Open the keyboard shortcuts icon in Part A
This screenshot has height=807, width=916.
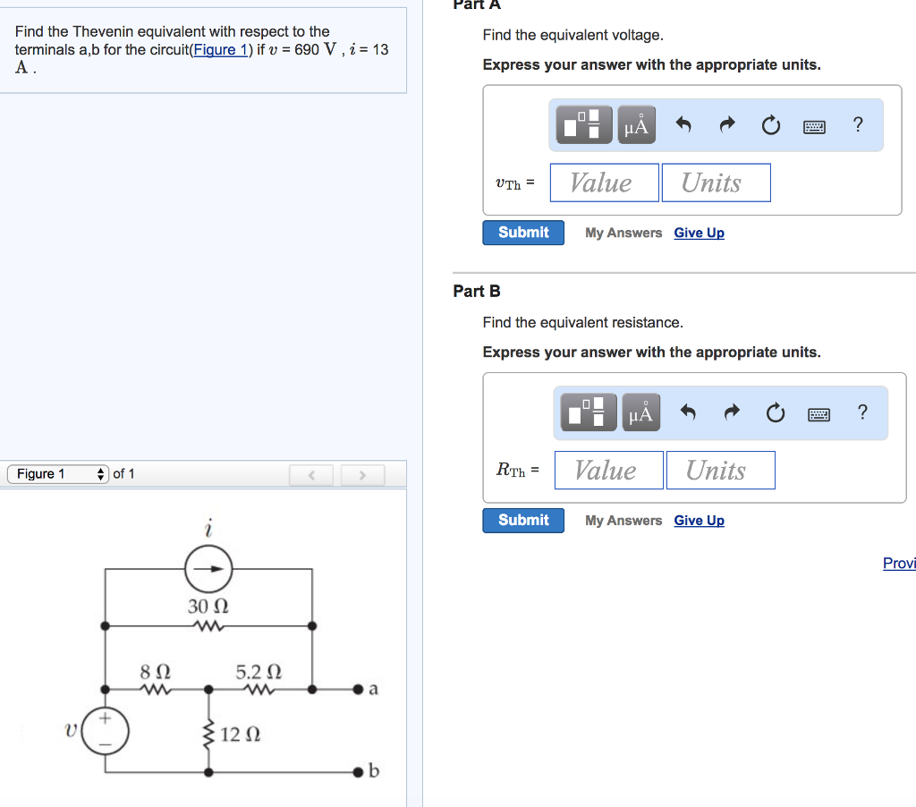click(x=814, y=126)
